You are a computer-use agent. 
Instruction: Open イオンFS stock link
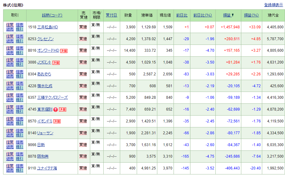click(x=45, y=121)
